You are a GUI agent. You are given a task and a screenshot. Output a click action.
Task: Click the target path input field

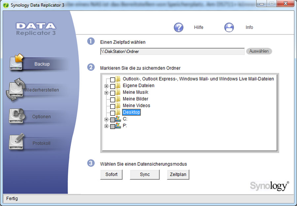(x=172, y=51)
